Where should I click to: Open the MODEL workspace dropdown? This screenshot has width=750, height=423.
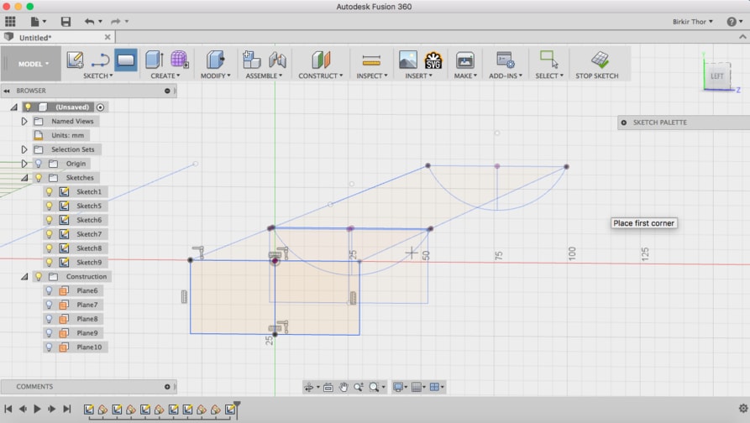tap(34, 64)
